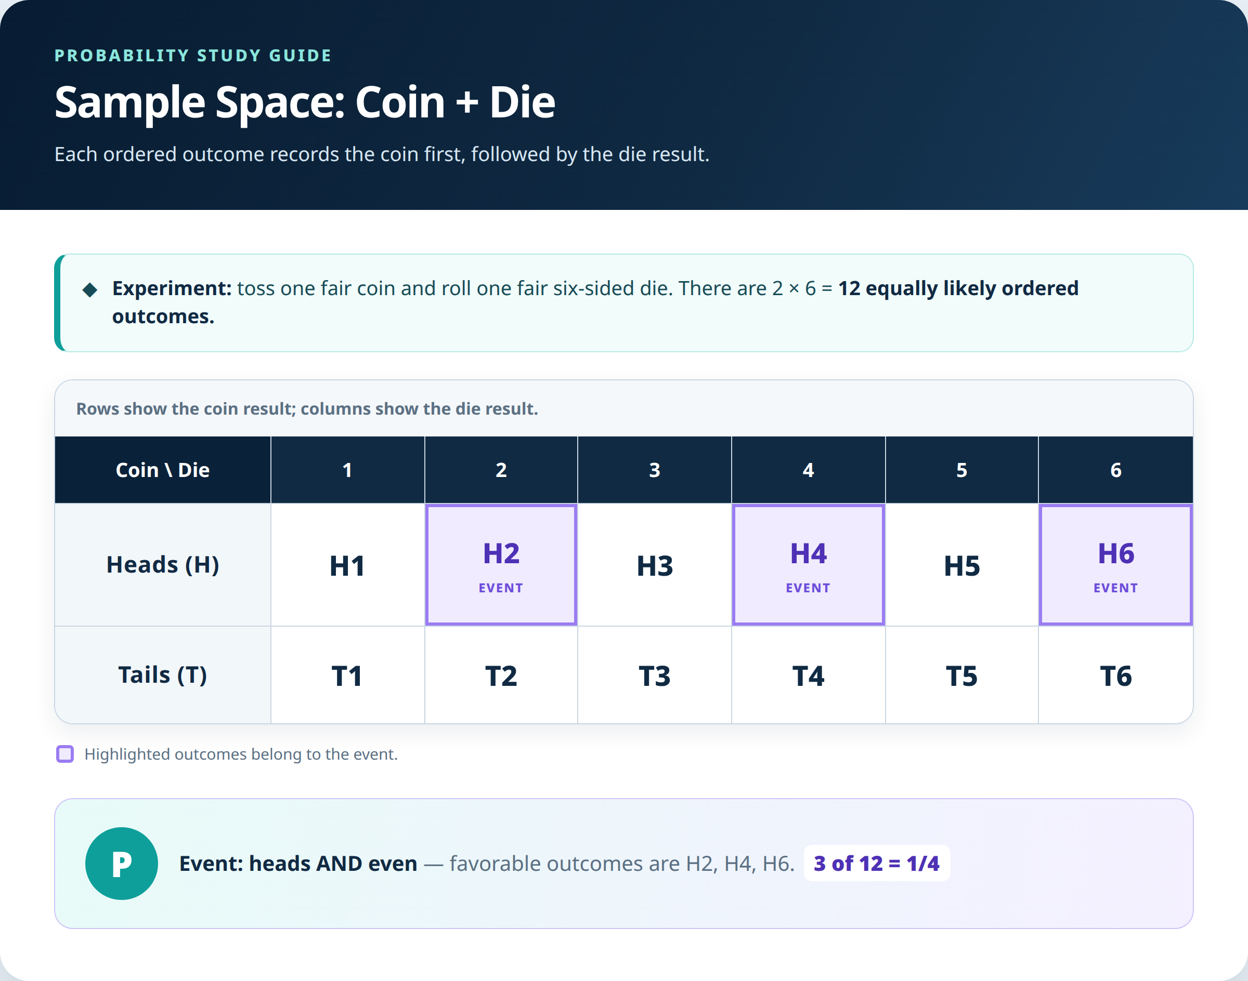Click the 'PROBABILITY STUDY GUIDE' label
Image resolution: width=1248 pixels, height=981 pixels.
pyautogui.click(x=192, y=56)
